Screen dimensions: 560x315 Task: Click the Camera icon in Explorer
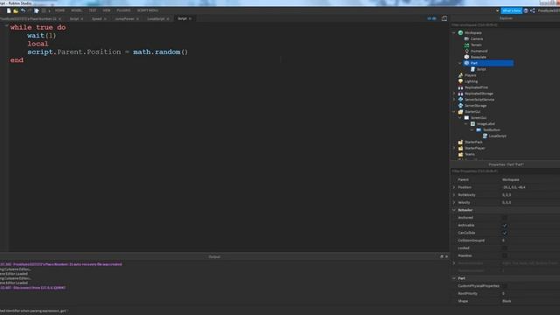tap(466, 38)
